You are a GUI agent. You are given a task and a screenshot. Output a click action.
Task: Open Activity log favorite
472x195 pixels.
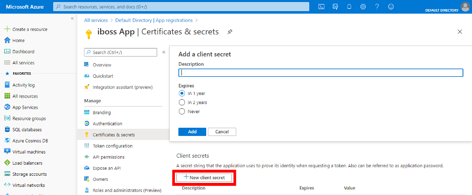[20, 85]
